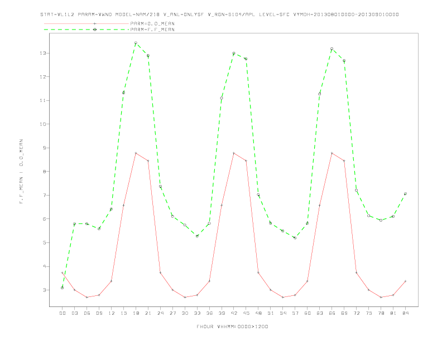
Task: Click the y-axis tick label 3
Action: pyautogui.click(x=45, y=290)
